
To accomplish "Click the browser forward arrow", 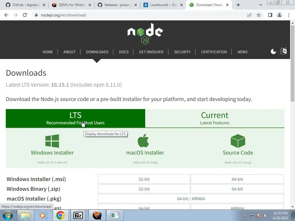I will tap(16, 15).
